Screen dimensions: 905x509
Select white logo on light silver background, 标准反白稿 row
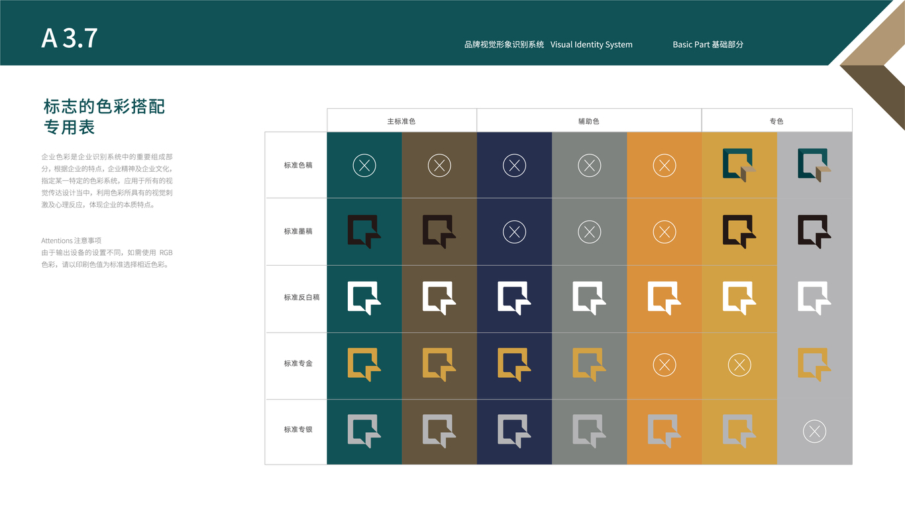(x=815, y=298)
